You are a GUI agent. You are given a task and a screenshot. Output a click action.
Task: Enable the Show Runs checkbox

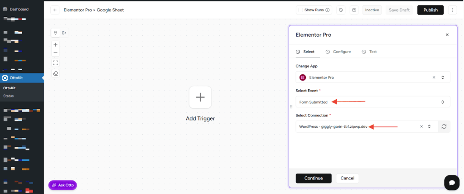point(300,10)
